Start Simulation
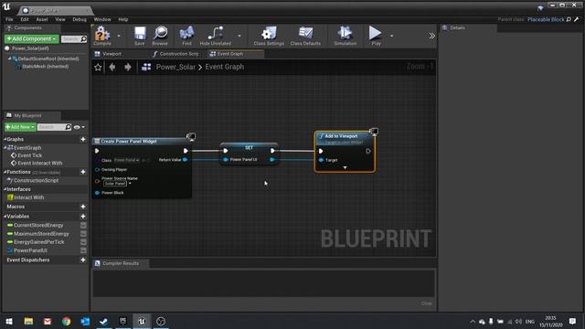This screenshot has width=585, height=329. pos(346,36)
